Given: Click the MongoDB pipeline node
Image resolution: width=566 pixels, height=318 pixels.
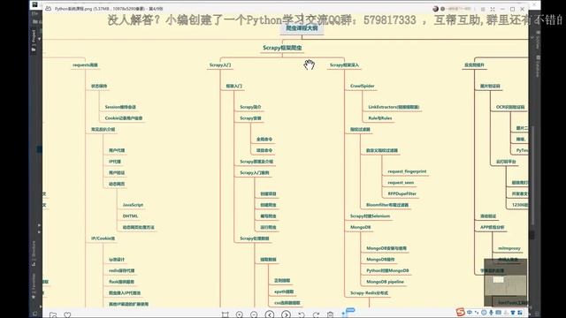Looking at the screenshot, I should (x=386, y=282).
